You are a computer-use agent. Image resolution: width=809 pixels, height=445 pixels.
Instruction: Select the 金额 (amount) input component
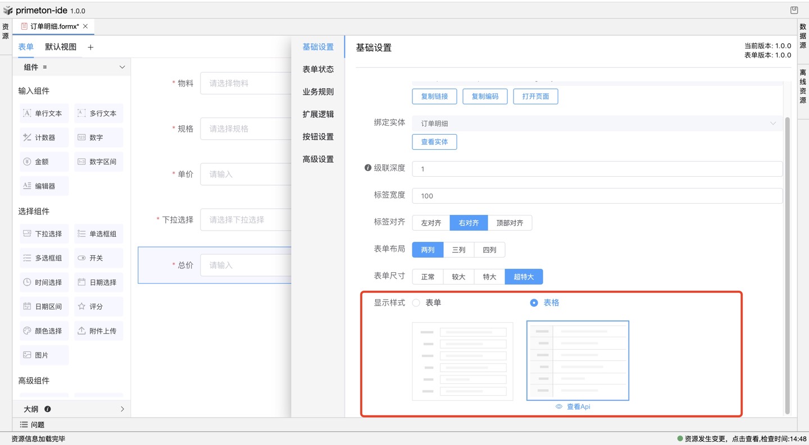[x=43, y=162]
